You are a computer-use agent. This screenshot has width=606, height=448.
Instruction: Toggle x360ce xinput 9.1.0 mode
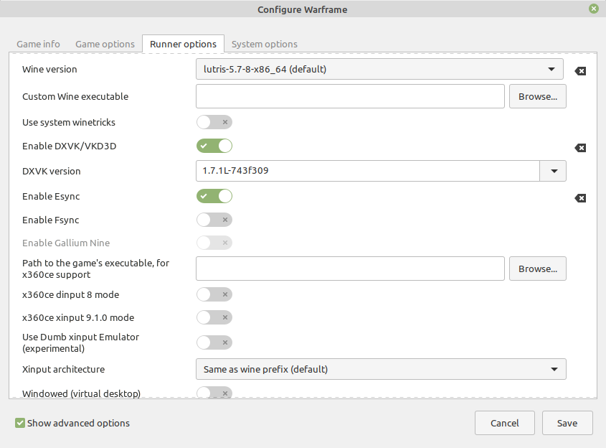[x=214, y=317]
